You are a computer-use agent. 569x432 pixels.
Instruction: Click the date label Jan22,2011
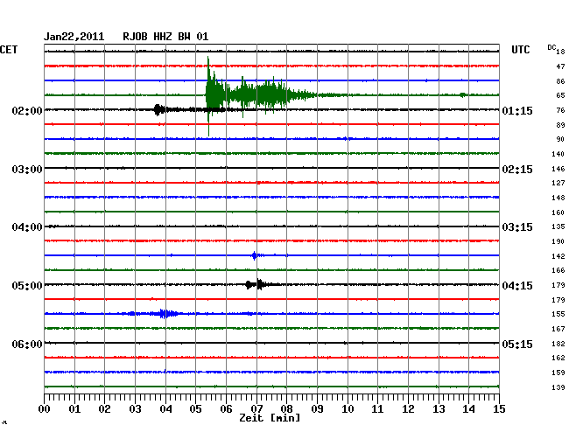74,37
